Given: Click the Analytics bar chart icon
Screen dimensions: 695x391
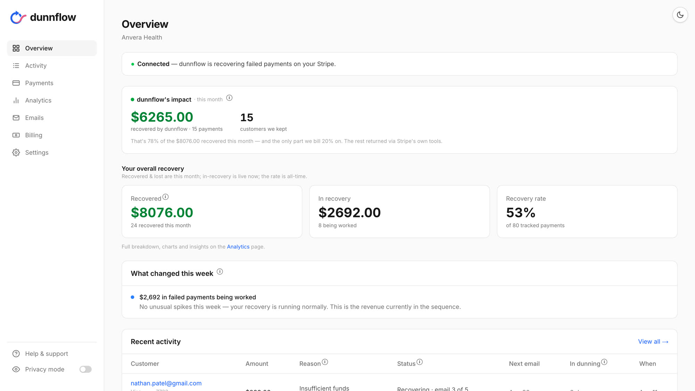Looking at the screenshot, I should coord(16,100).
